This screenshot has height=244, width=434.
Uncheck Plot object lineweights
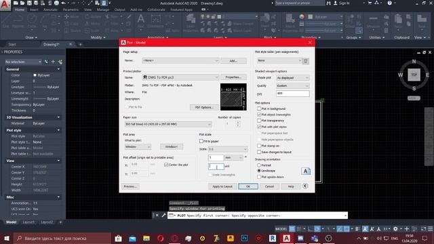[x=259, y=115]
